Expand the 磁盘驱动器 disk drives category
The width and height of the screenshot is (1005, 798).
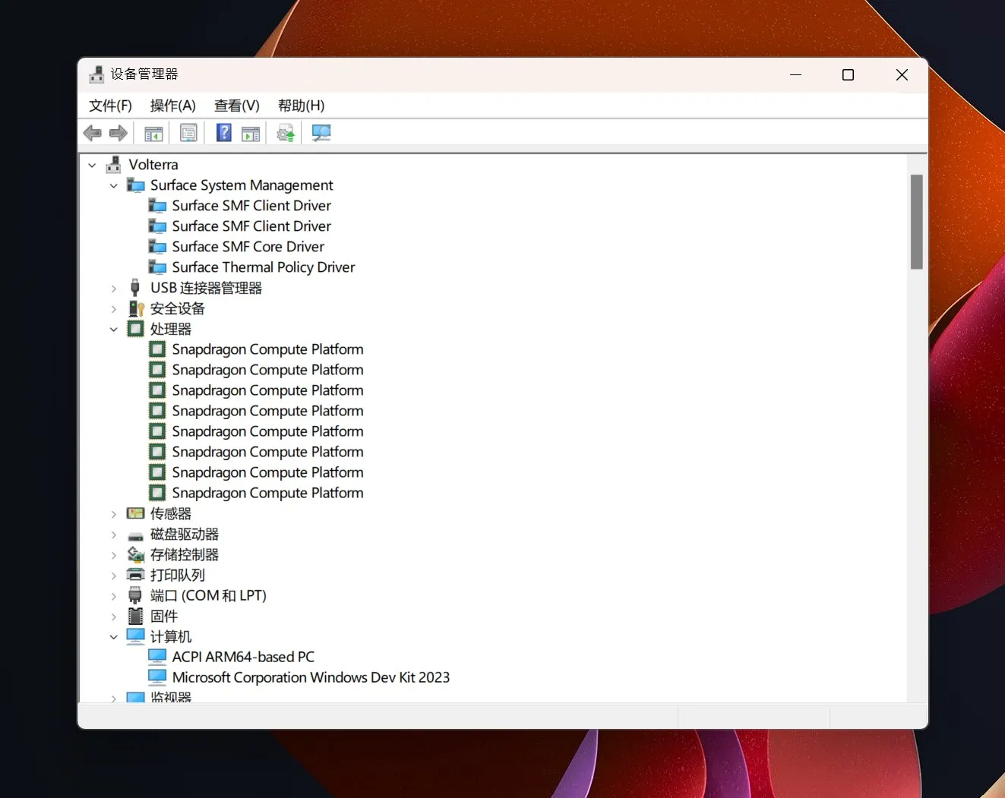pos(114,535)
